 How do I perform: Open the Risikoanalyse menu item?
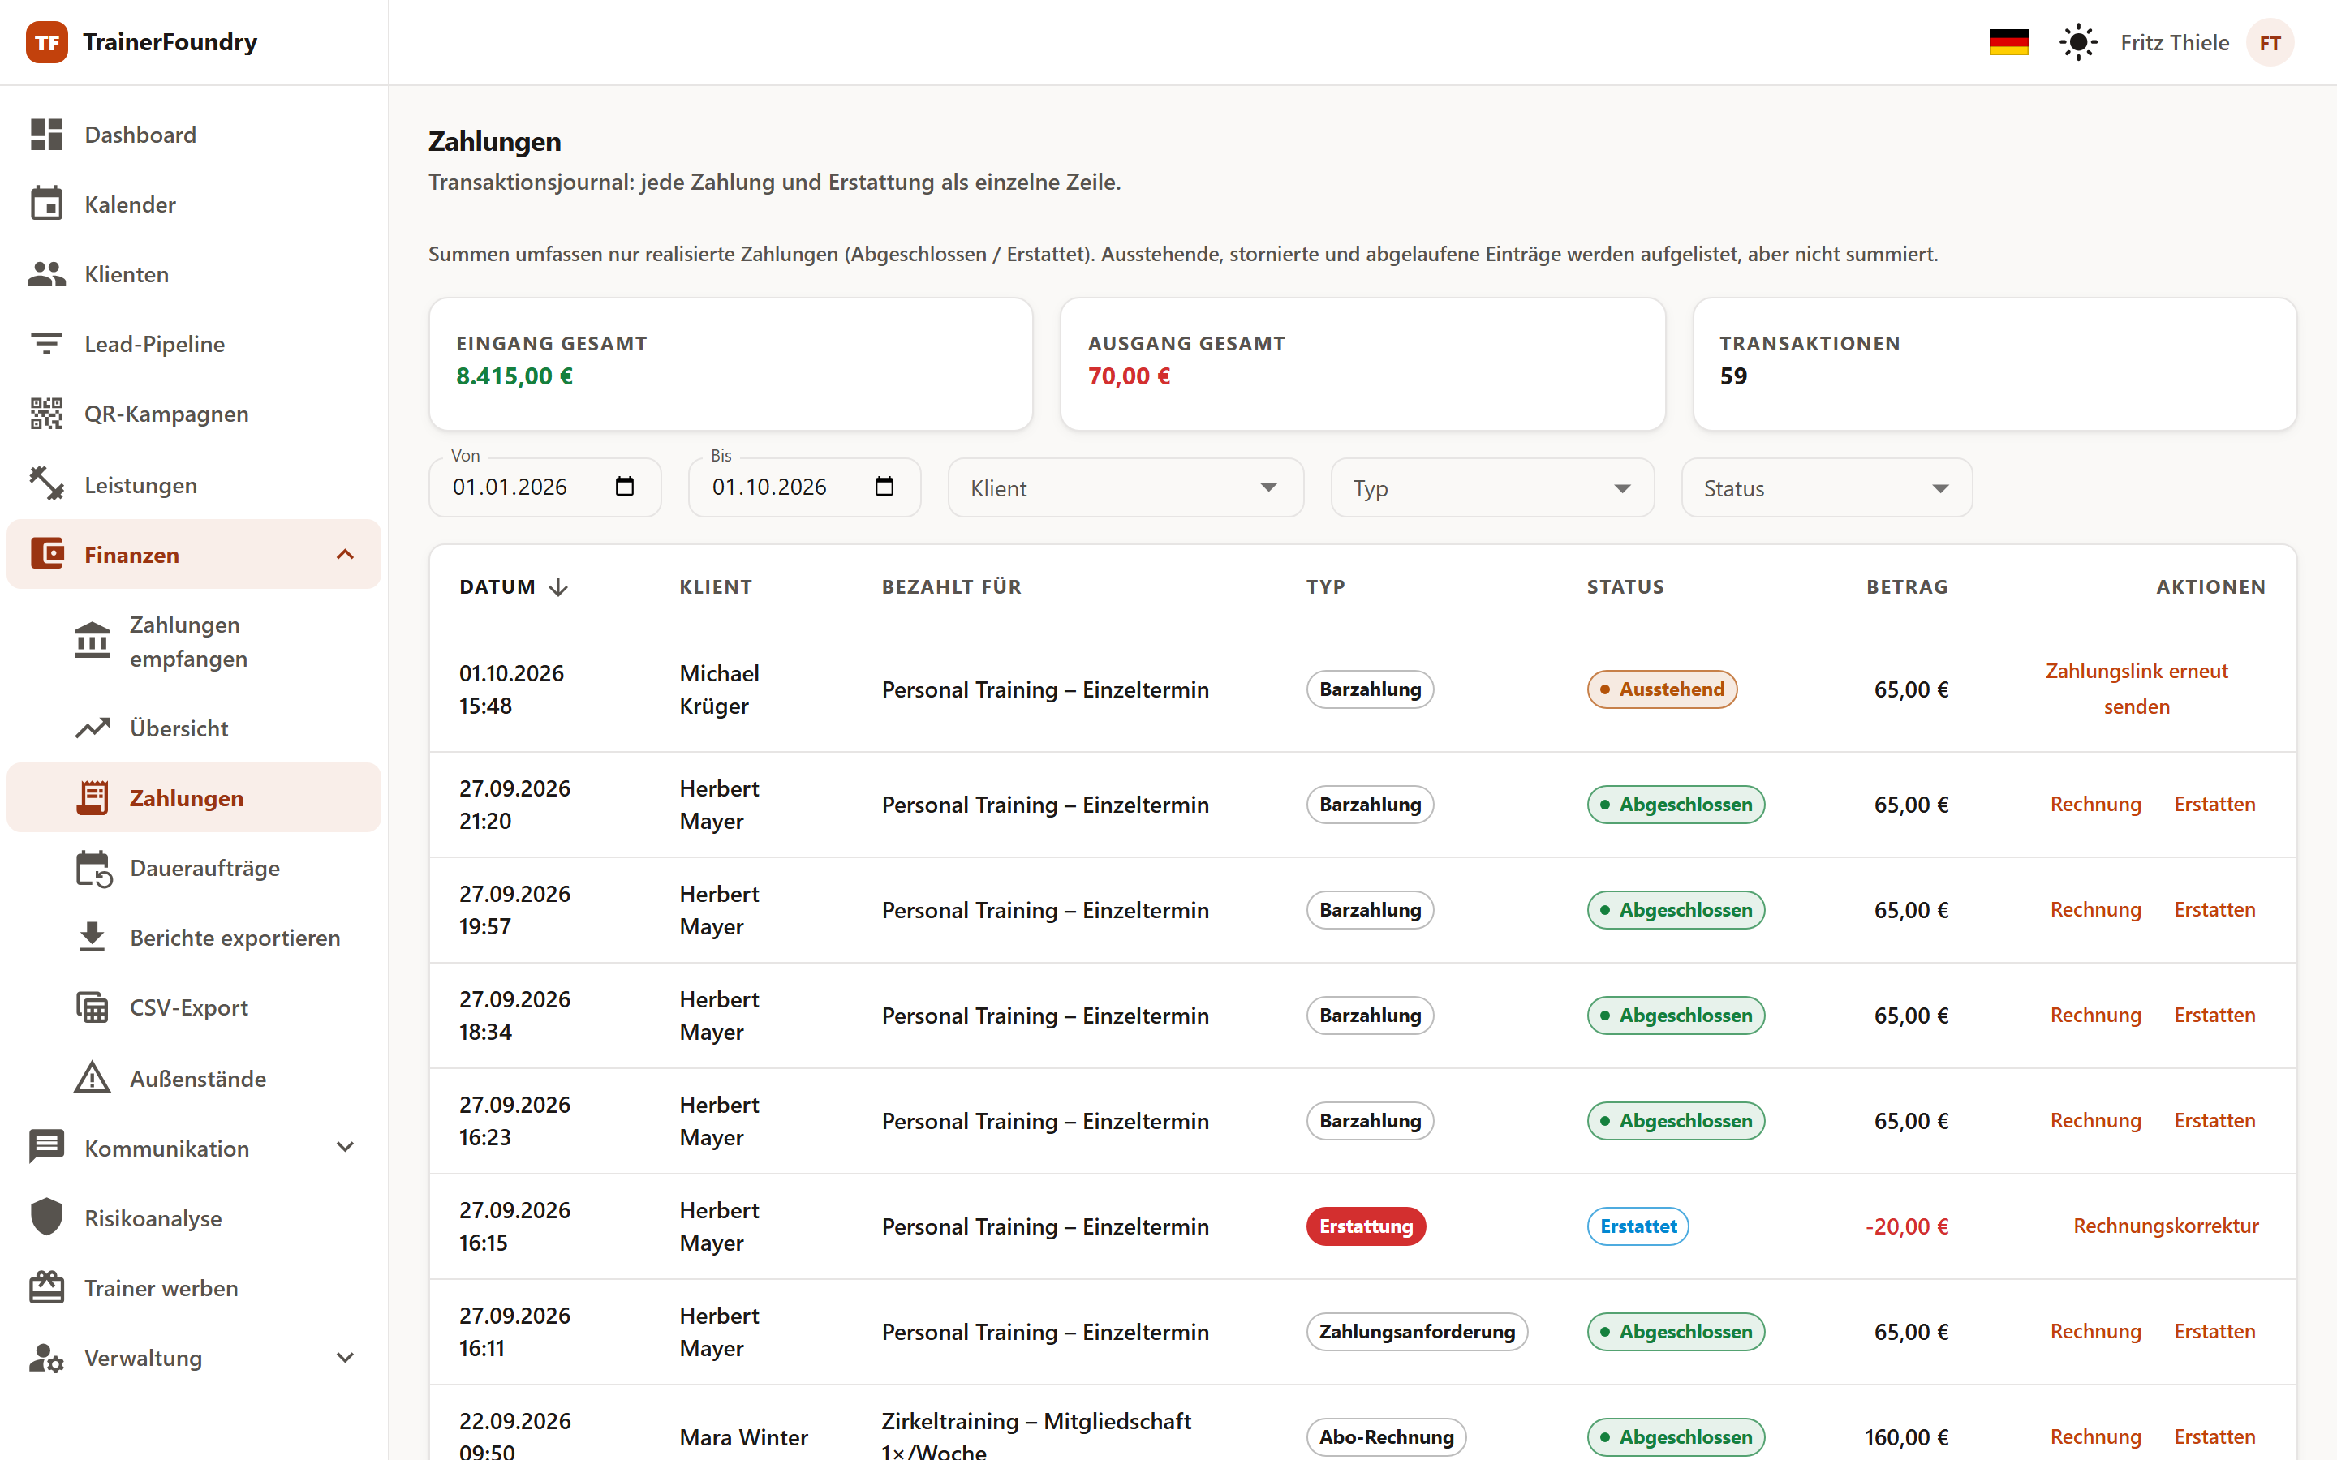coord(193,1217)
